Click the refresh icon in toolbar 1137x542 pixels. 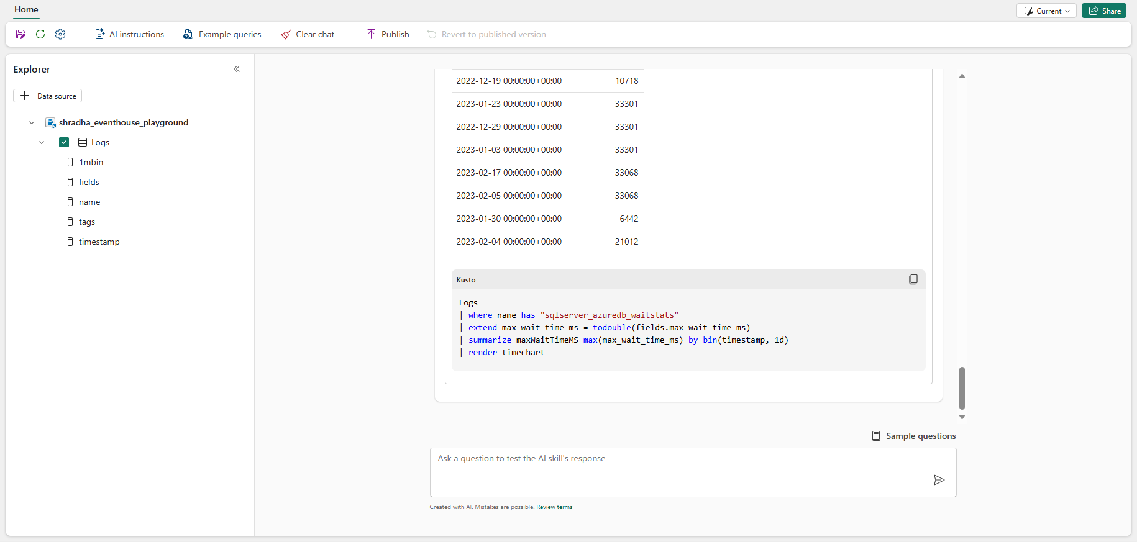coord(40,34)
